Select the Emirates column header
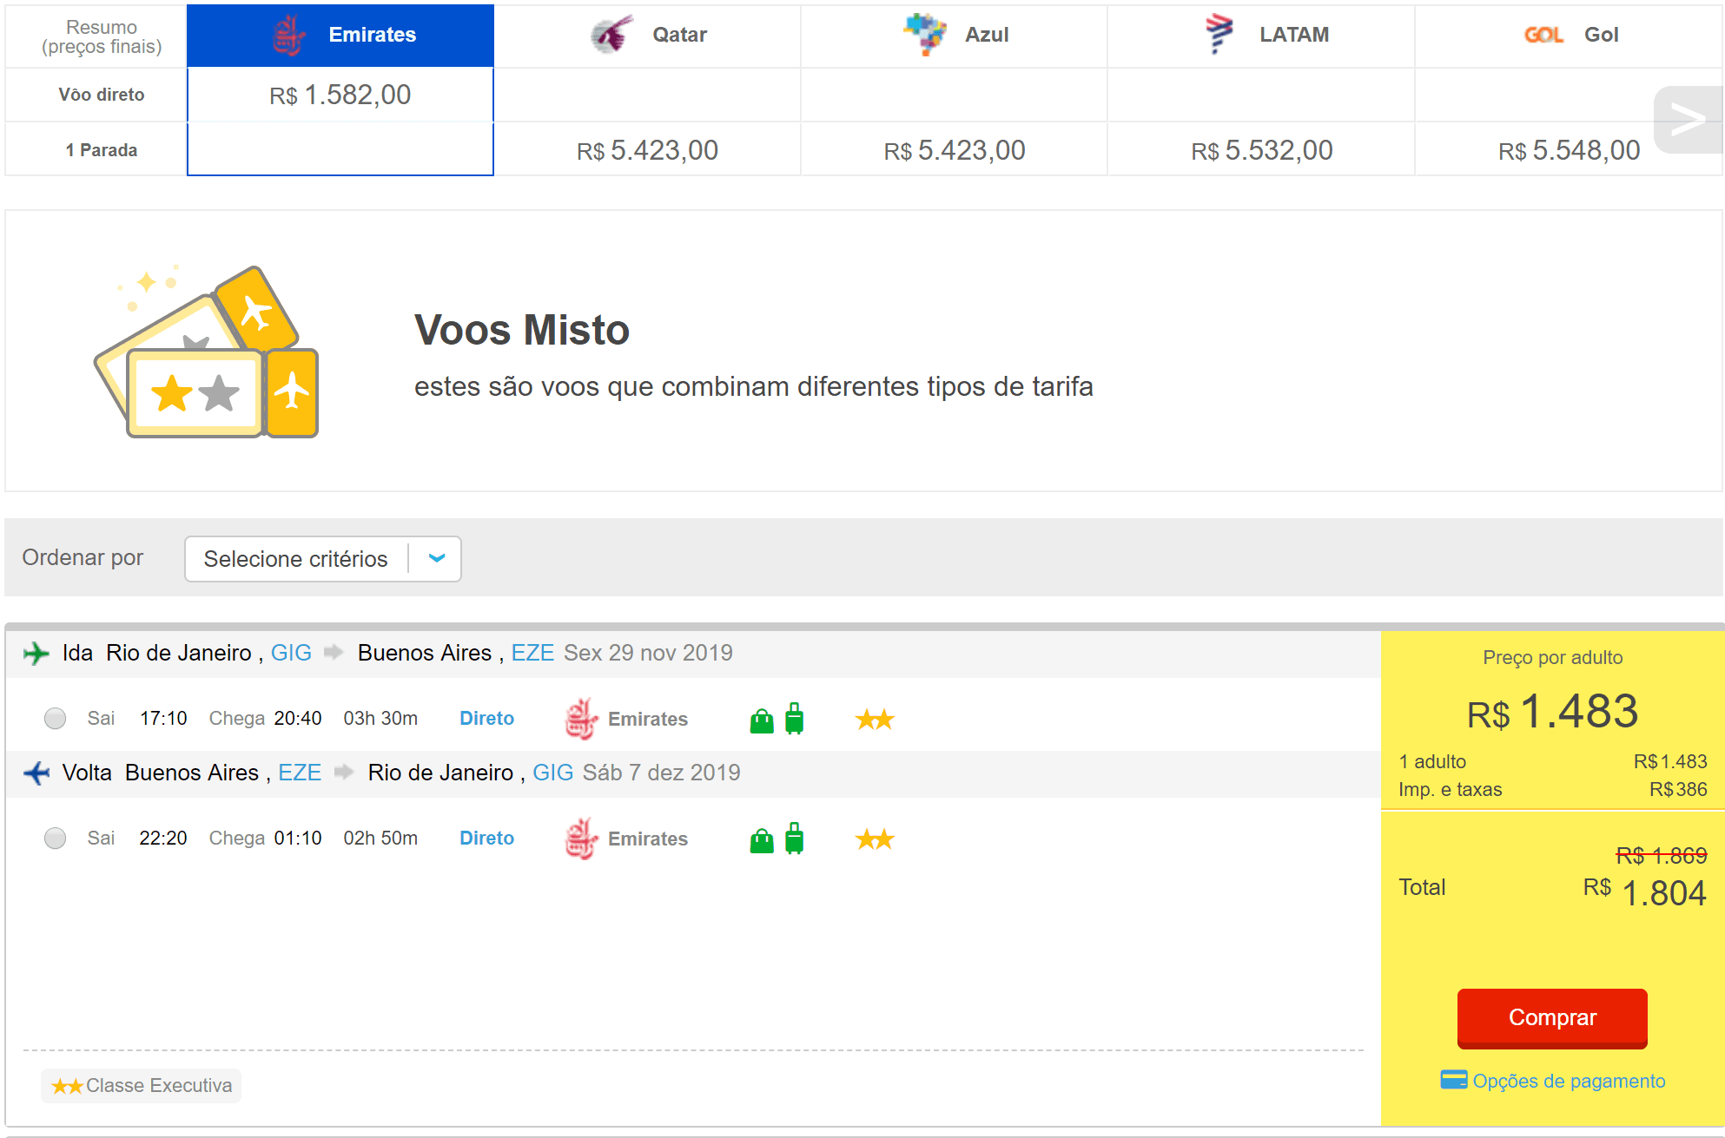 [x=340, y=36]
